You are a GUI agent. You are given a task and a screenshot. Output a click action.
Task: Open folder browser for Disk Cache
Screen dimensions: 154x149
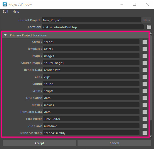(x=145, y=98)
